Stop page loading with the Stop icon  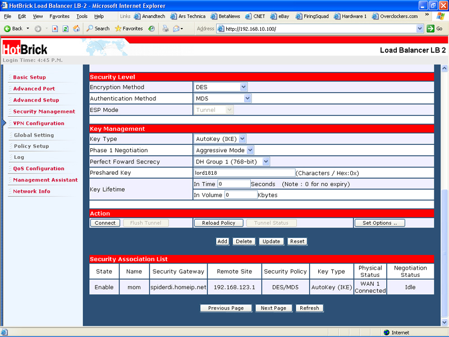click(55, 29)
